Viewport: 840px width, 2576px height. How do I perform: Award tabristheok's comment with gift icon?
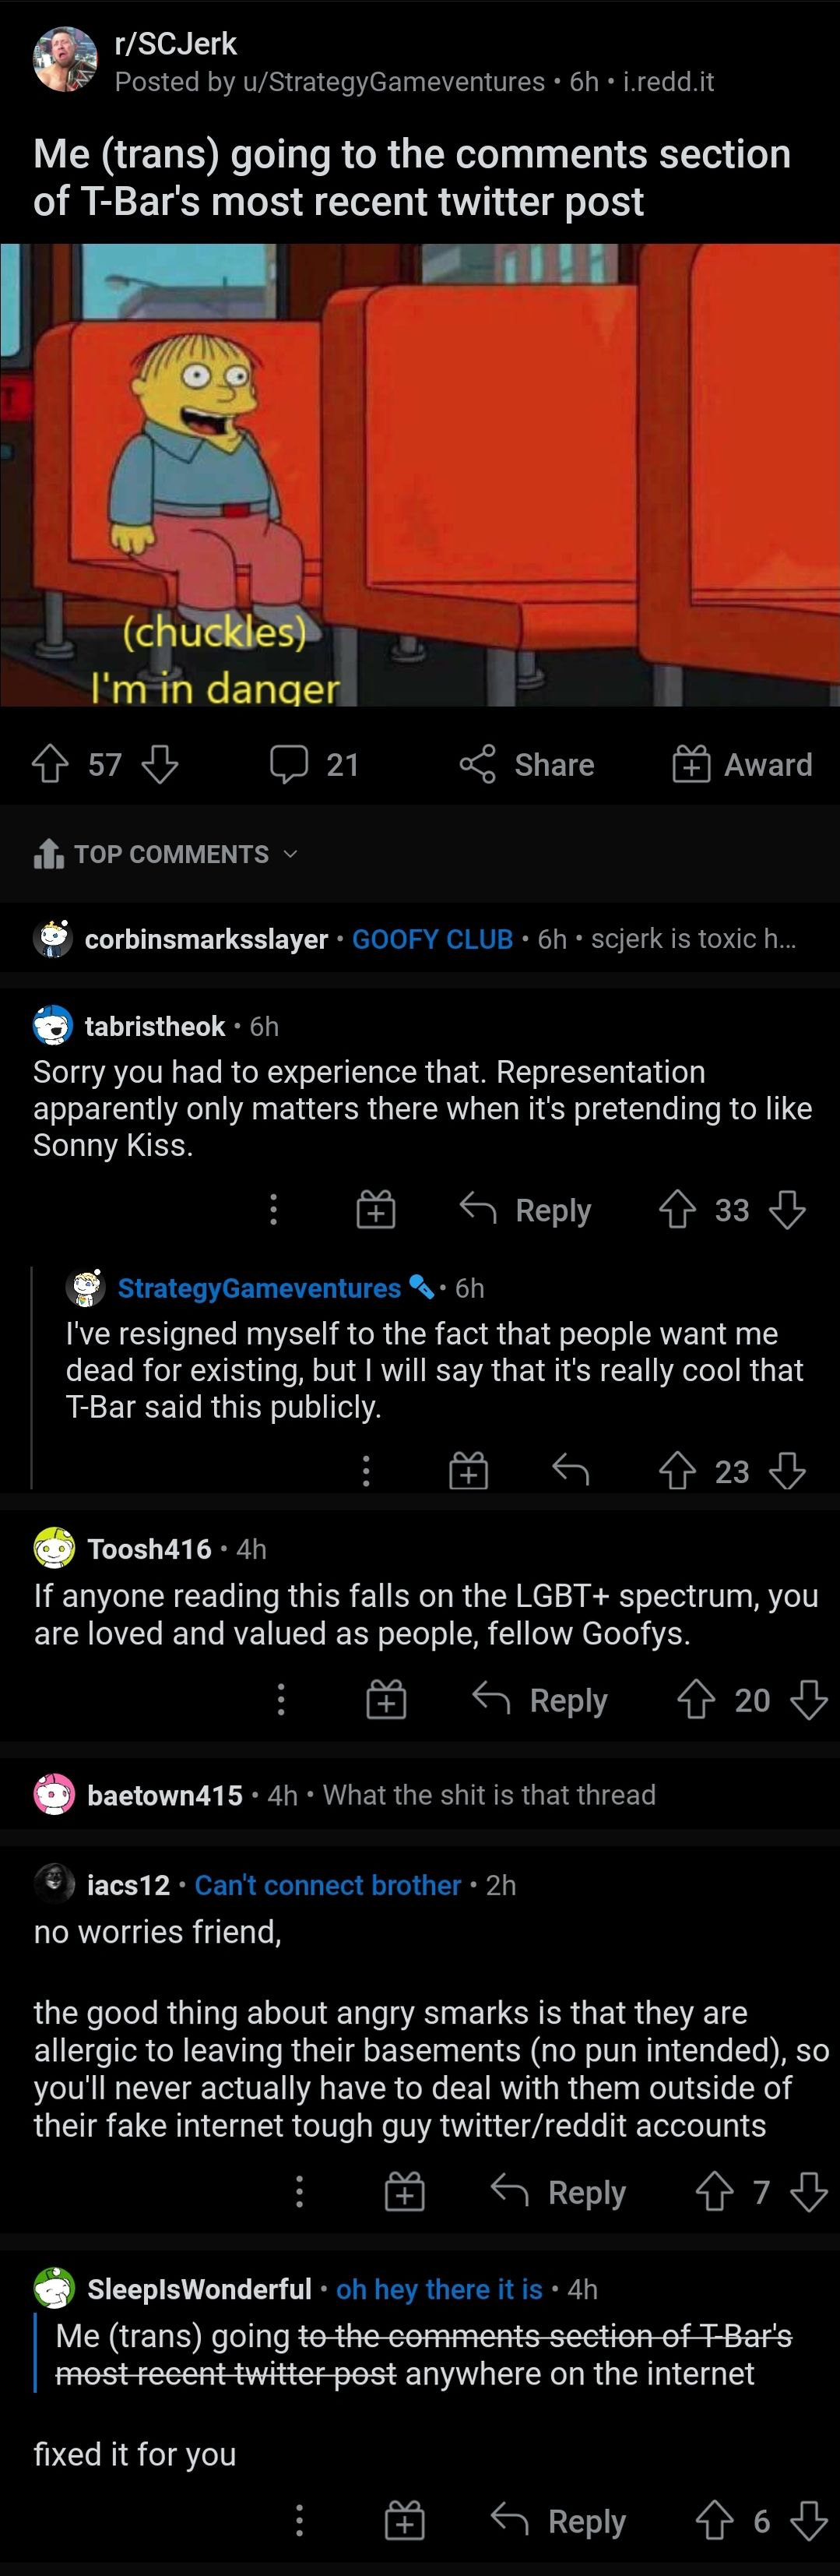(x=376, y=1210)
